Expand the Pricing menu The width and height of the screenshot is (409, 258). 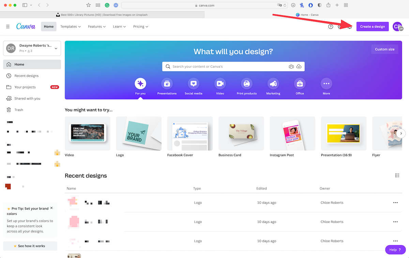coord(140,27)
